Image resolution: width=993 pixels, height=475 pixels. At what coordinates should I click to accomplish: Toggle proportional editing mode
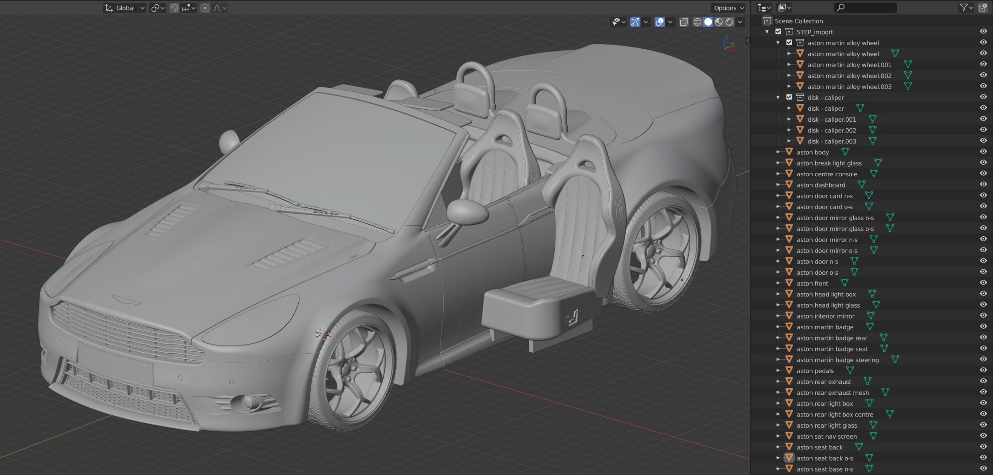(x=205, y=8)
